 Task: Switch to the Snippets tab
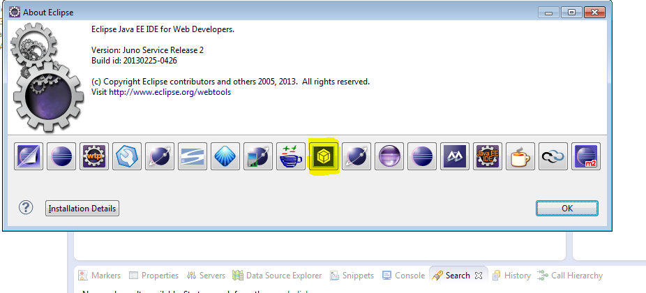[353, 276]
